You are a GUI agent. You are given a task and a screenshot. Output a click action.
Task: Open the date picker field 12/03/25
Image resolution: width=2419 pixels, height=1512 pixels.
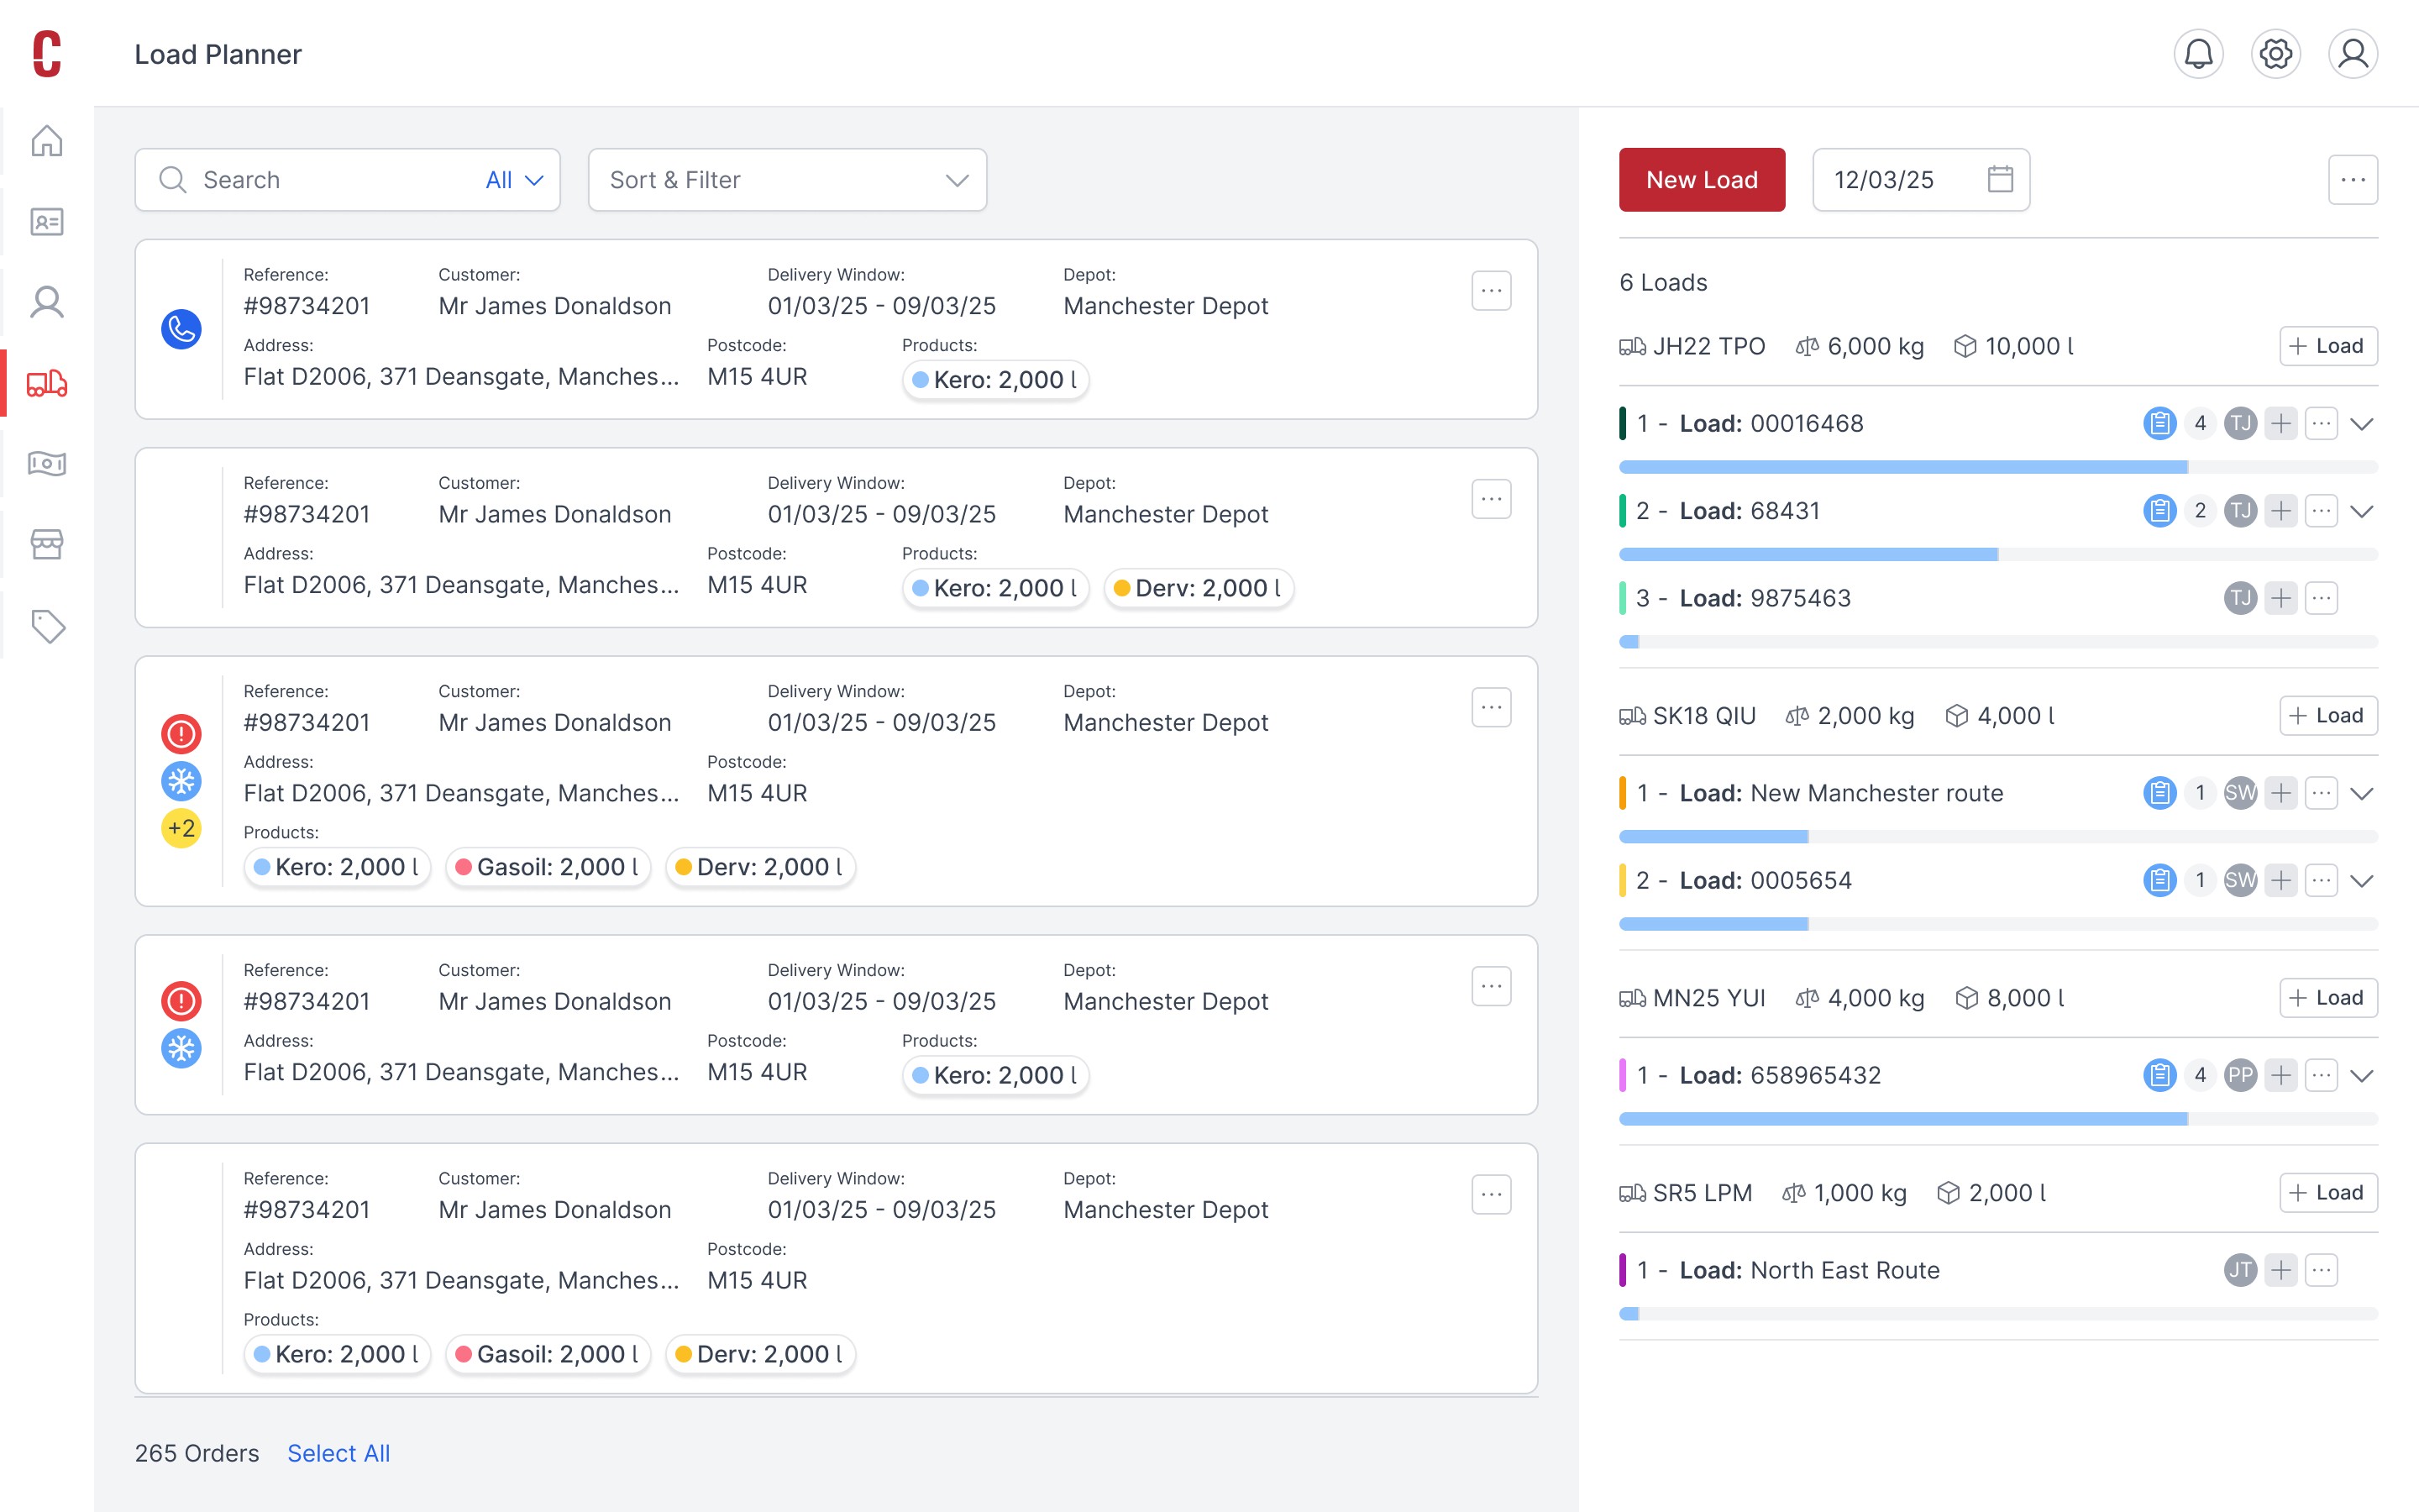point(1920,180)
